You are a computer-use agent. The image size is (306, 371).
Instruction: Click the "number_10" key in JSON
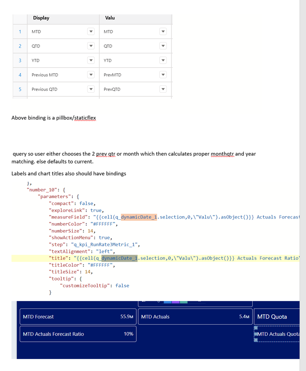click(x=42, y=190)
